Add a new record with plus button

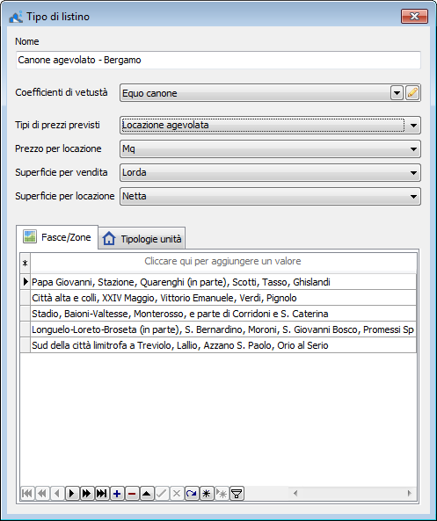pyautogui.click(x=117, y=494)
